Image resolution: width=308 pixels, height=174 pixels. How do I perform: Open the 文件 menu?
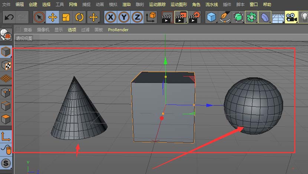coord(6,4)
